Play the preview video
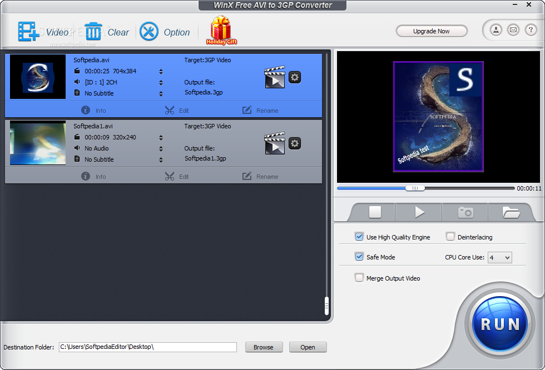Screen dimensions: 545x370 (419, 212)
